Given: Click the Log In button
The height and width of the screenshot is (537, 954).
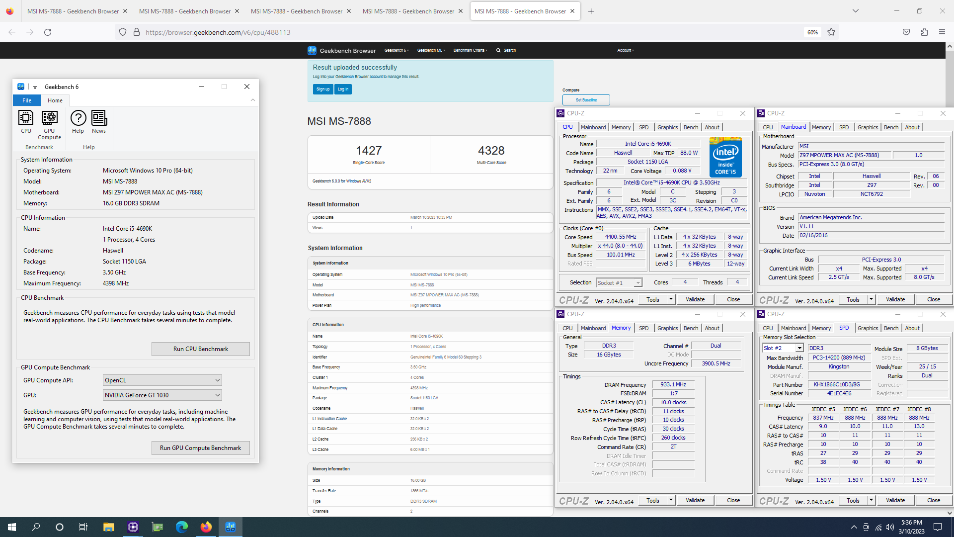Looking at the screenshot, I should click(343, 89).
